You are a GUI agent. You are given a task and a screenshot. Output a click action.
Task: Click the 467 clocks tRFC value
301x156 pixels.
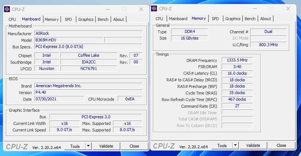237,99
